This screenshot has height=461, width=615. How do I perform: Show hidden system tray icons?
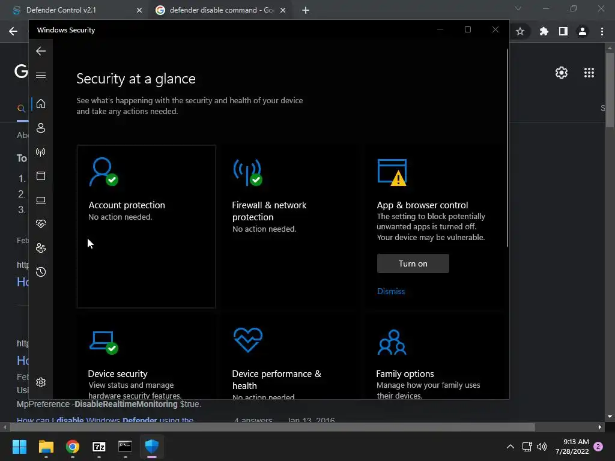(510, 447)
